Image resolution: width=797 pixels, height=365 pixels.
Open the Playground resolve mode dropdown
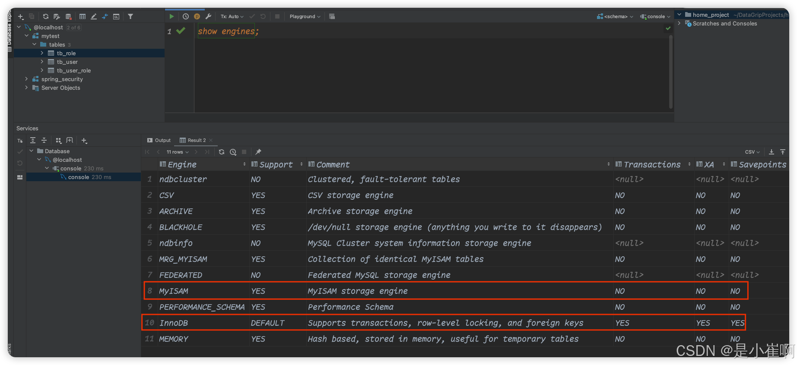point(305,16)
